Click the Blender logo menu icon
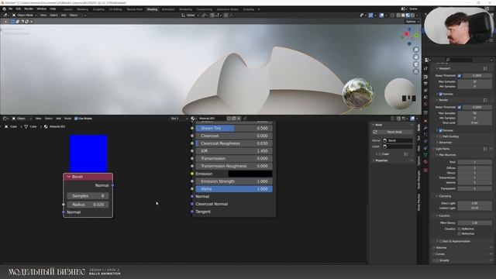Image resolution: width=496 pixels, height=279 pixels. click(5, 9)
